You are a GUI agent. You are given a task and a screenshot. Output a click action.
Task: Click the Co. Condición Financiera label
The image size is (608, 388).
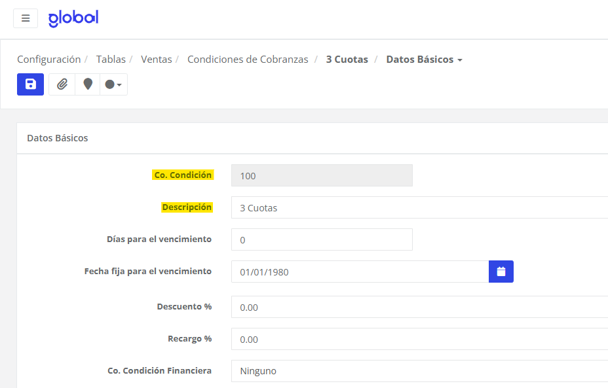click(159, 371)
